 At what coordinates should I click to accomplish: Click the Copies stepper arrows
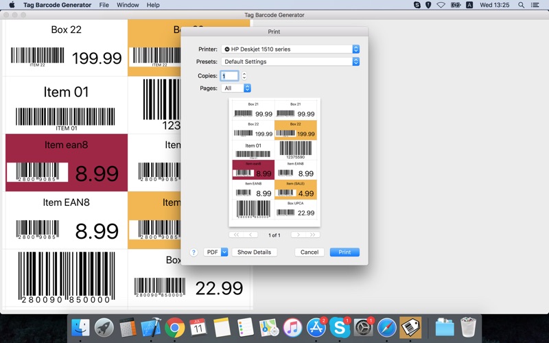point(244,75)
